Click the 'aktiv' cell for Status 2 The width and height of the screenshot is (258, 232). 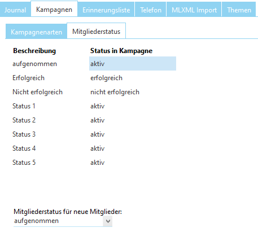pos(97,120)
